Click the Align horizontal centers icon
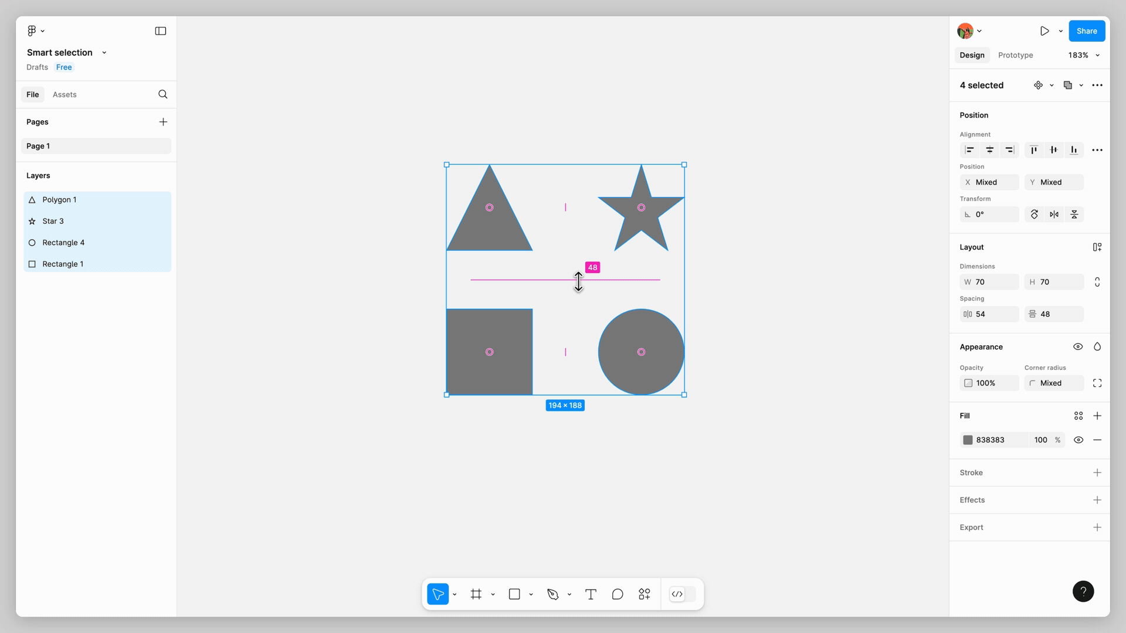This screenshot has height=633, width=1126. click(989, 150)
